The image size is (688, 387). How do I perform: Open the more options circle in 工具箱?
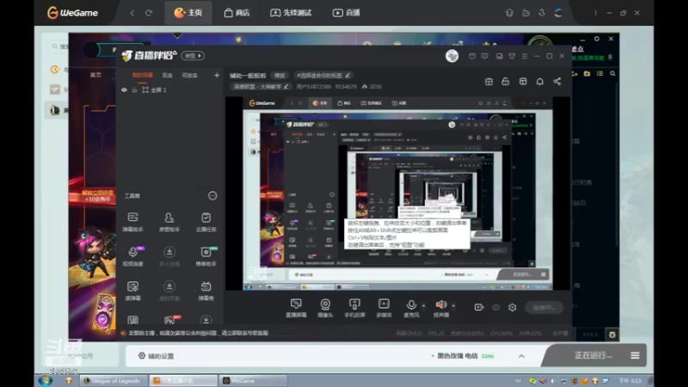[212, 196]
